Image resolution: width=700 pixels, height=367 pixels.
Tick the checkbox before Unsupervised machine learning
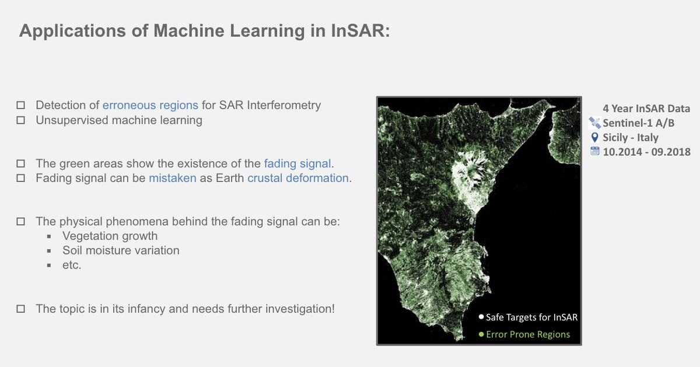pos(21,121)
